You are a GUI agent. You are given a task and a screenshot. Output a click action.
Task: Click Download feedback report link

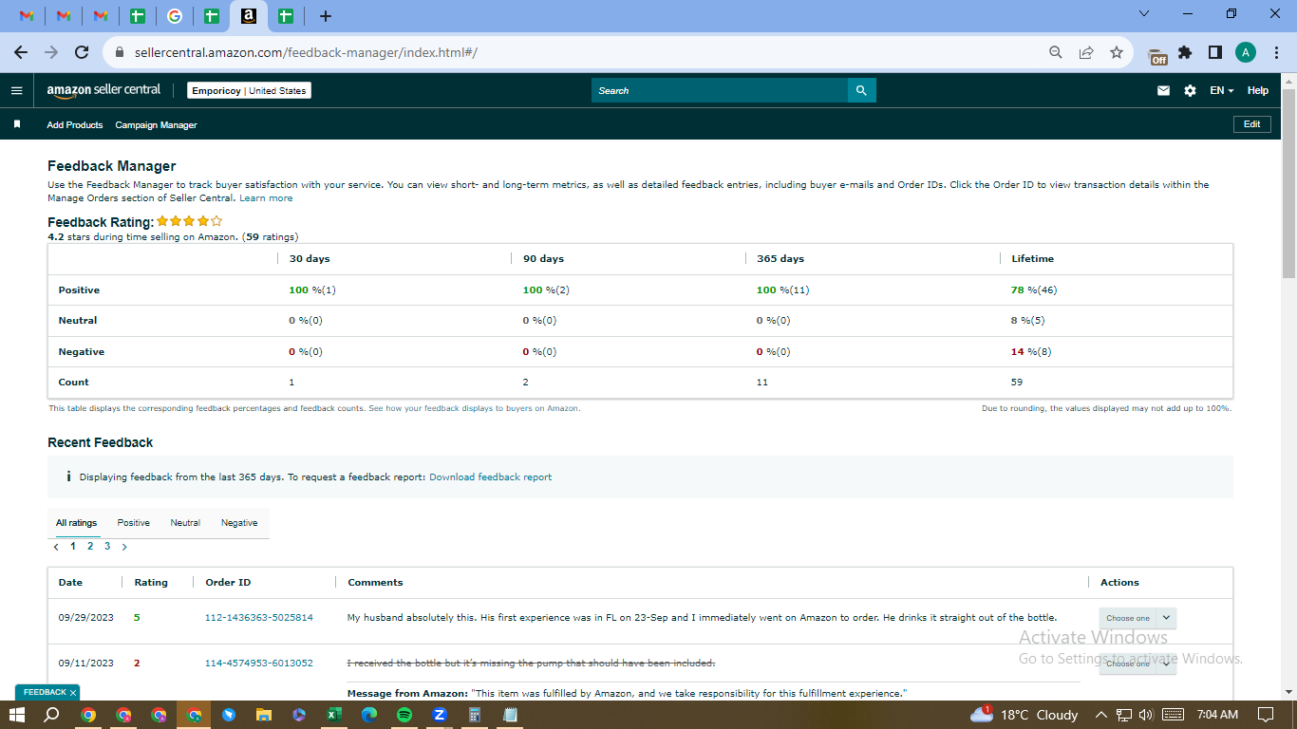pos(490,477)
